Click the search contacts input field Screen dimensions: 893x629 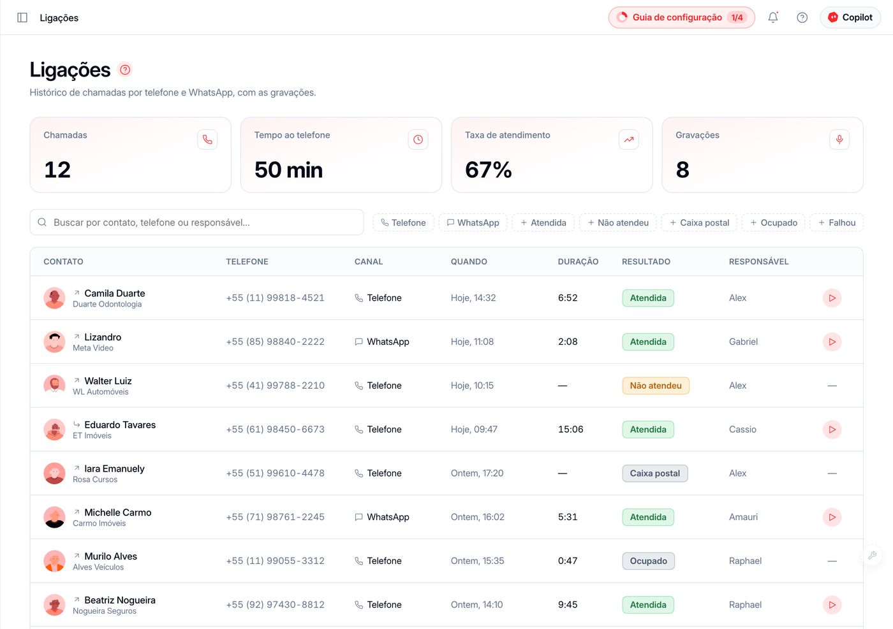pyautogui.click(x=196, y=222)
